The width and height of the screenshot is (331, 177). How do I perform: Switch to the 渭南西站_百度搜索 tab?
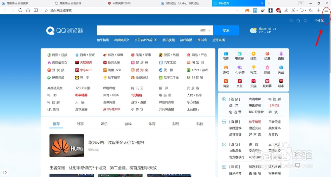tap(26, 3)
